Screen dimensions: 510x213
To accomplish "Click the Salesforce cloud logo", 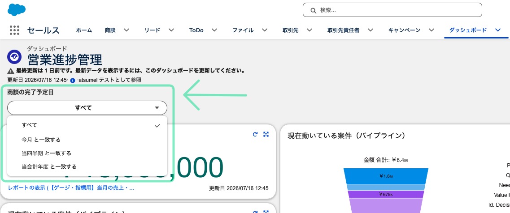I will (x=17, y=10).
